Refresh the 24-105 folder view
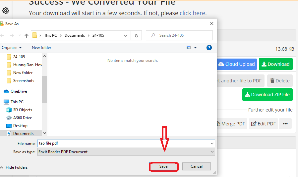298x177 pixels. coord(137,35)
